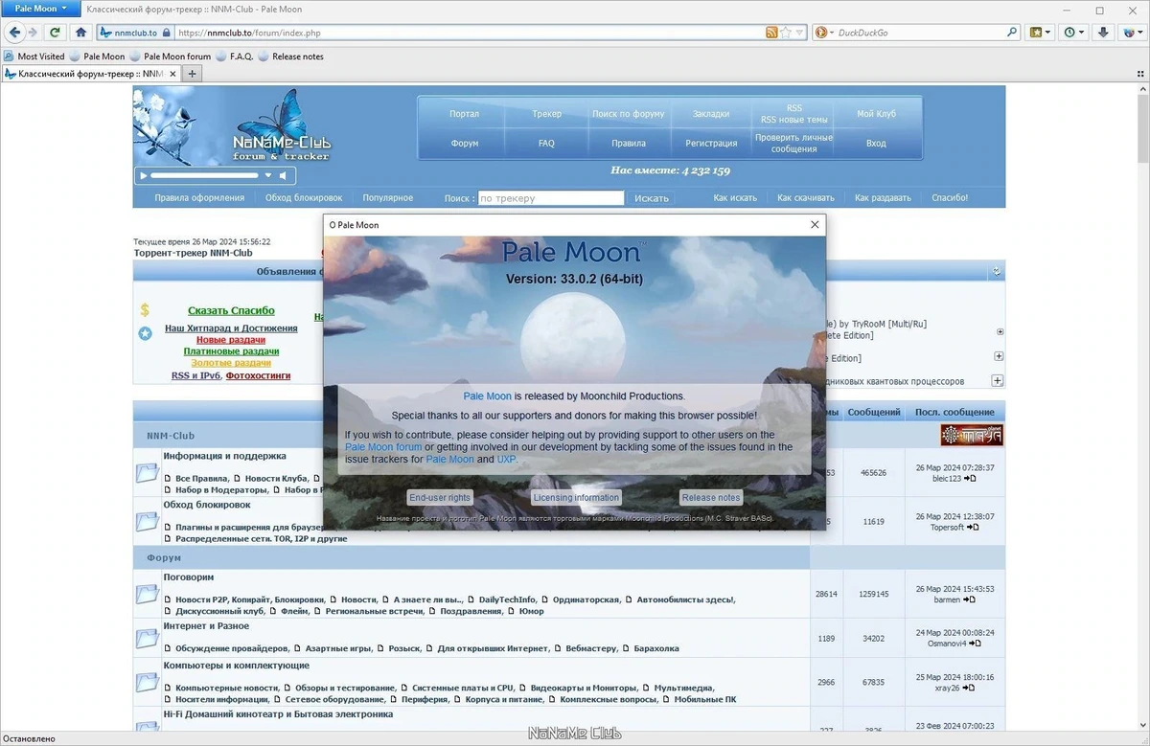Open the F.A.Q. bookmark
Screen dimensions: 1150x746
coord(235,57)
